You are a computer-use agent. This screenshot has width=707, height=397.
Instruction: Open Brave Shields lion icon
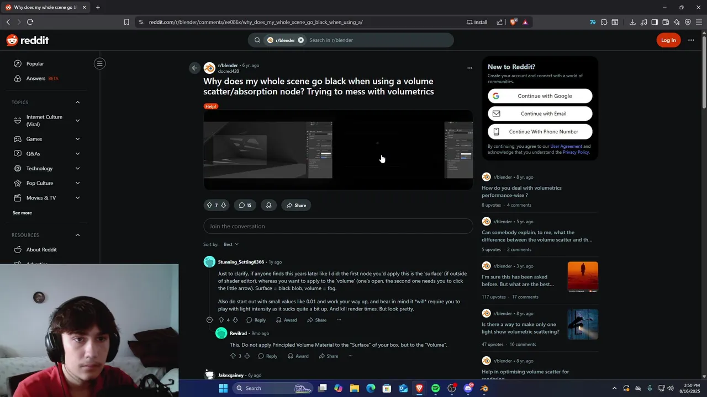513,22
